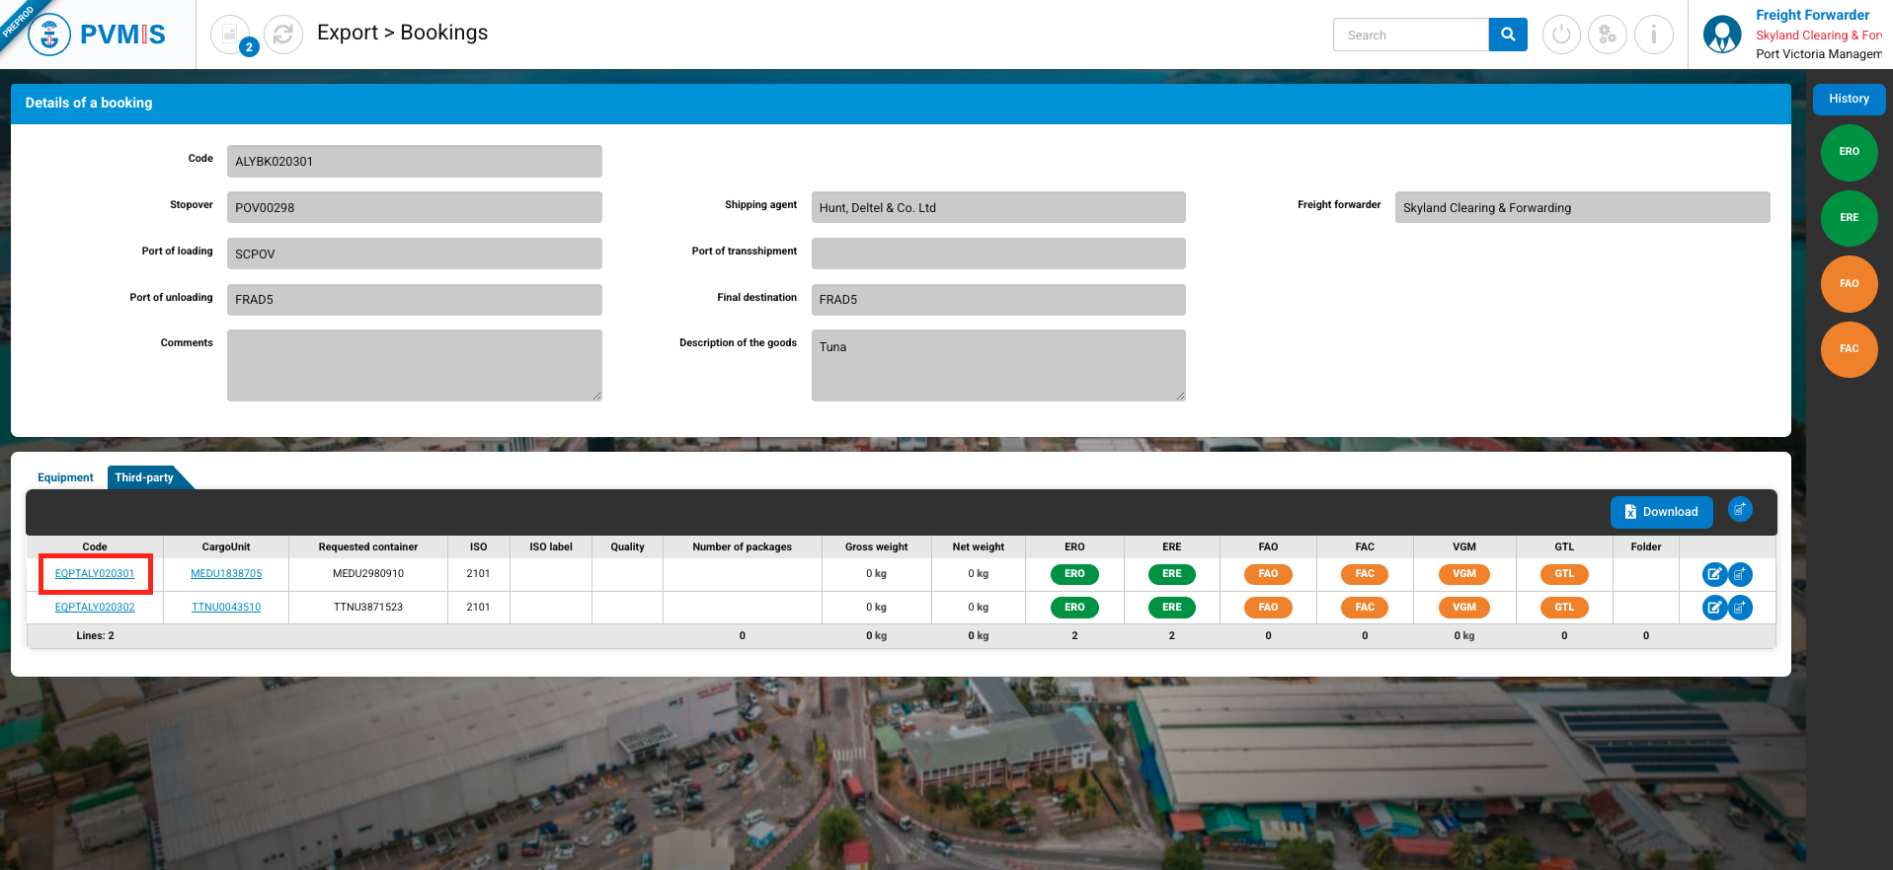Click add-document icon for row EQPTALY020302
The image size is (1893, 870).
(1740, 608)
